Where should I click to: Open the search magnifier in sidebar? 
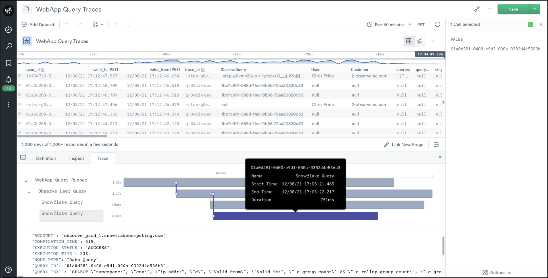9,46
